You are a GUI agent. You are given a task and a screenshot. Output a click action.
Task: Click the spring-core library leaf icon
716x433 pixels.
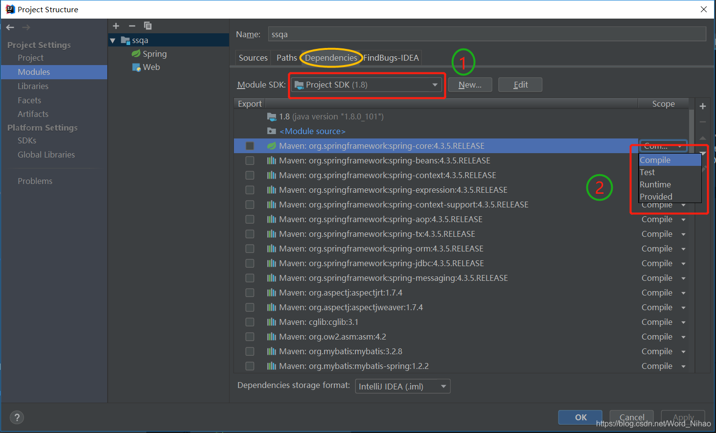point(272,146)
